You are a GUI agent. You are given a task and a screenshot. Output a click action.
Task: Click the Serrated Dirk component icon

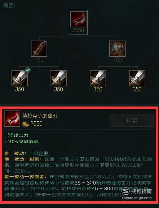[39, 49]
